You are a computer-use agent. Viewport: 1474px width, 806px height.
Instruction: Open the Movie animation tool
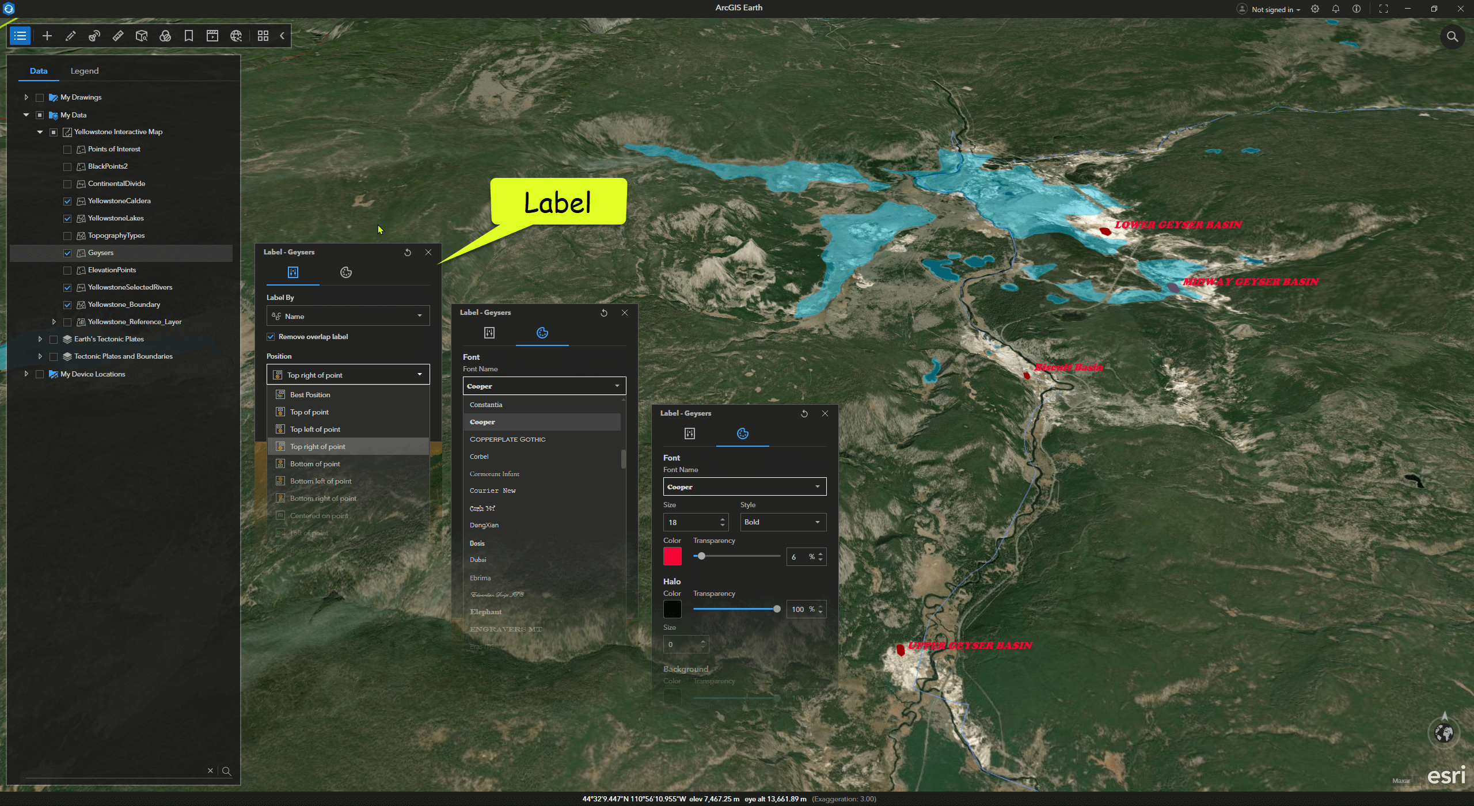(x=212, y=36)
